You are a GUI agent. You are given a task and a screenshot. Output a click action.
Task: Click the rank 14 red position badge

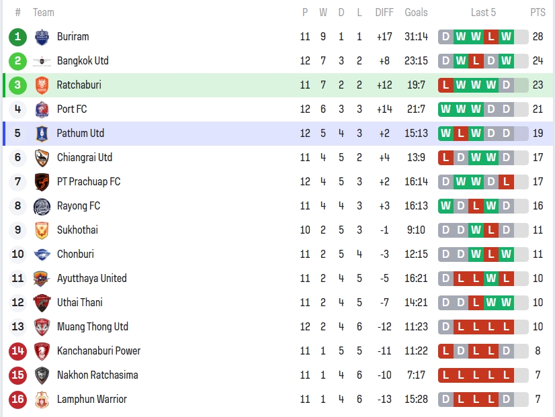point(18,351)
